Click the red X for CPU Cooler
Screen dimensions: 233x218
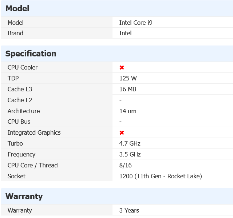tap(122, 68)
